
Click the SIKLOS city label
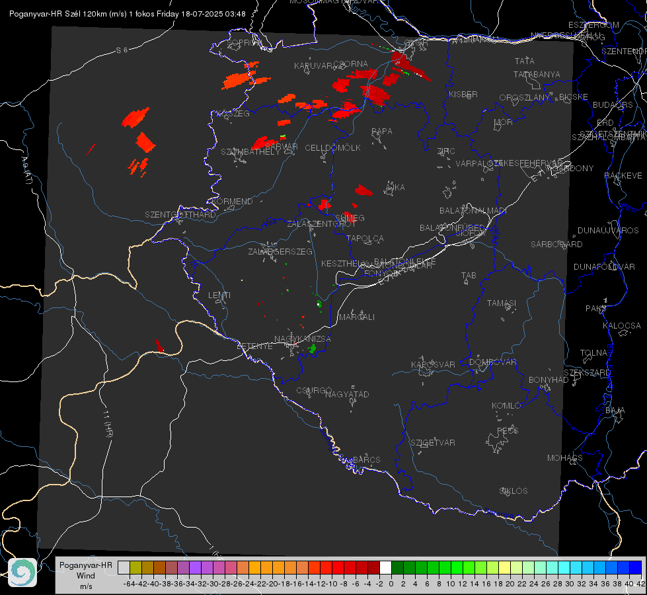coord(514,491)
